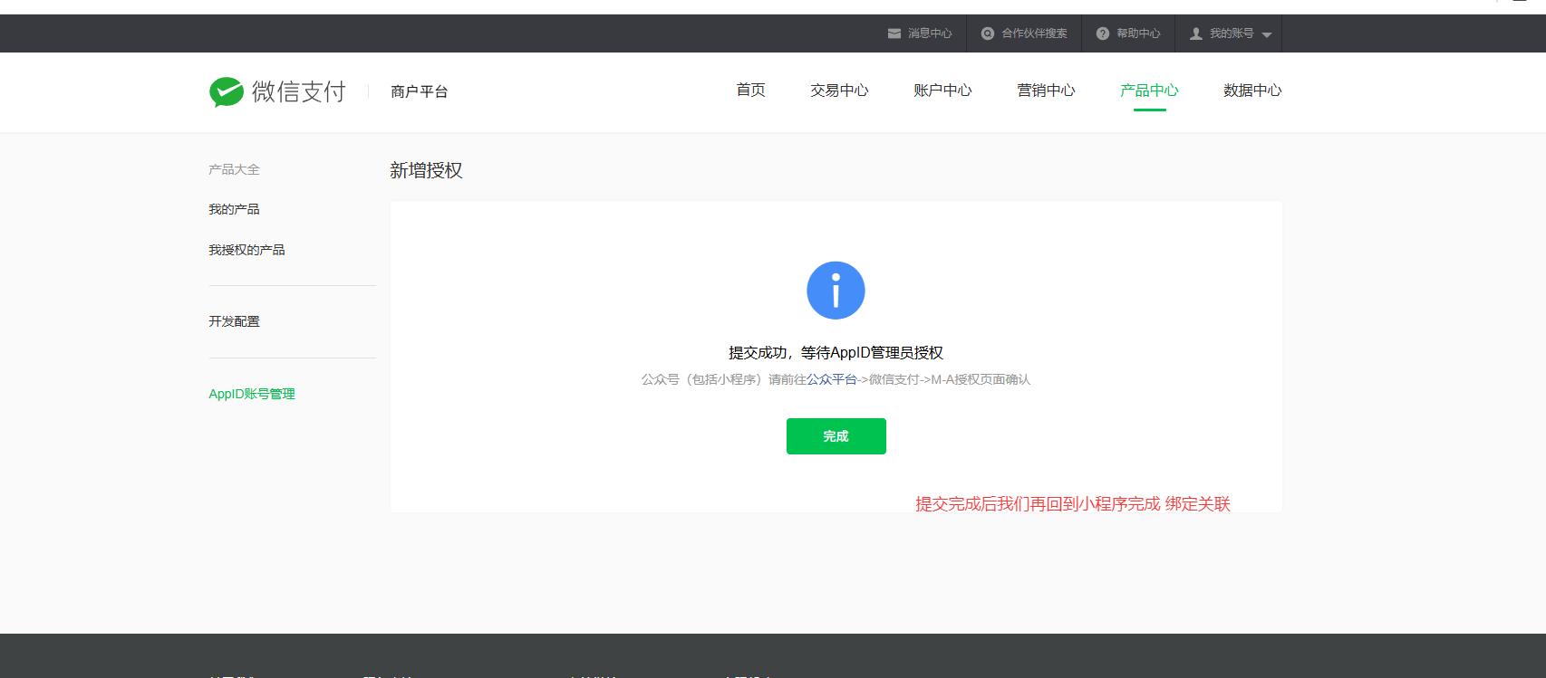Click the WeChat Pay logo icon

(227, 91)
